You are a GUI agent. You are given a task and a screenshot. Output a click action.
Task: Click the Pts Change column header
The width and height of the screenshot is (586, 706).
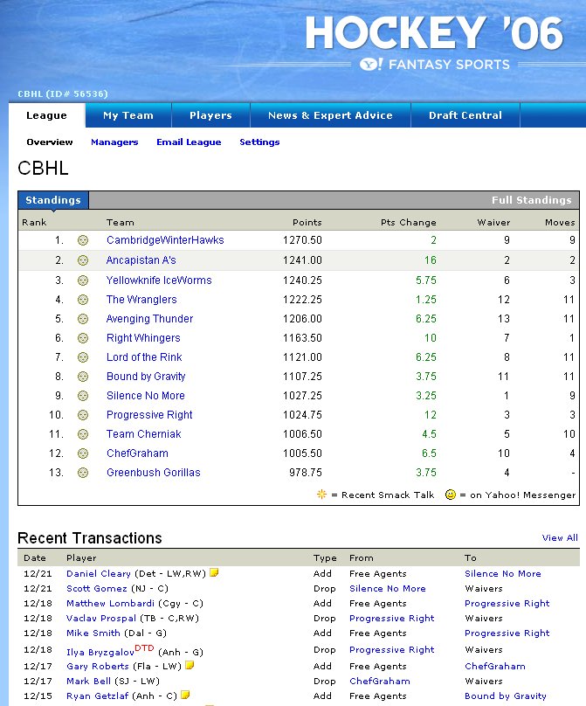408,223
